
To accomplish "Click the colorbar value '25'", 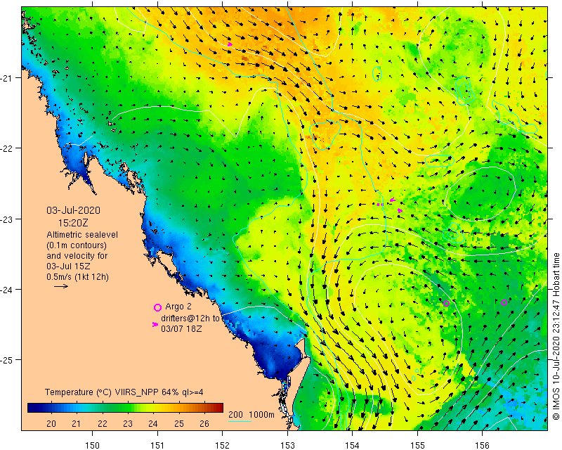I will tap(179, 423).
